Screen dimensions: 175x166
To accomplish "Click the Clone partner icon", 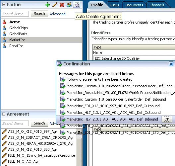I will pyautogui.click(x=69, y=5).
